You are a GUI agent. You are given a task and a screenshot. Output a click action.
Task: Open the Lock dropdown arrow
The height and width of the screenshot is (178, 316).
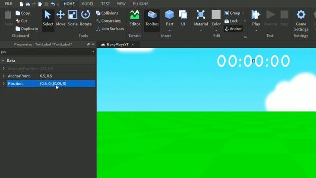point(245,21)
